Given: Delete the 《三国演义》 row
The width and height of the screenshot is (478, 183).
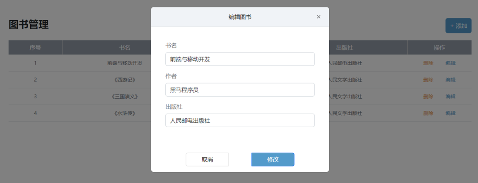Looking at the screenshot, I should 428,97.
